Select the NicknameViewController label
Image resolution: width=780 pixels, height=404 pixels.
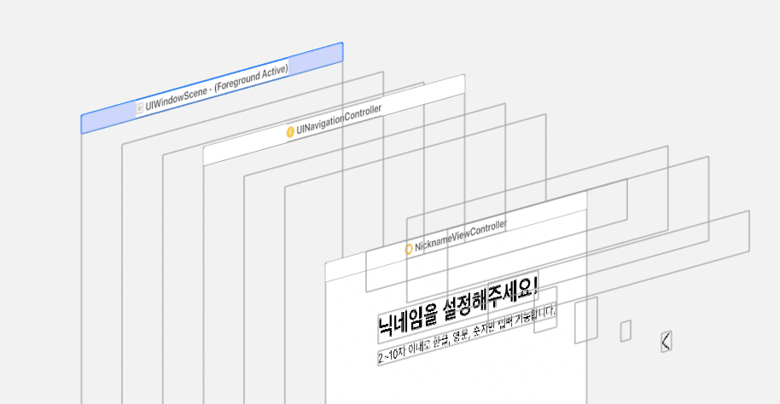(x=461, y=235)
